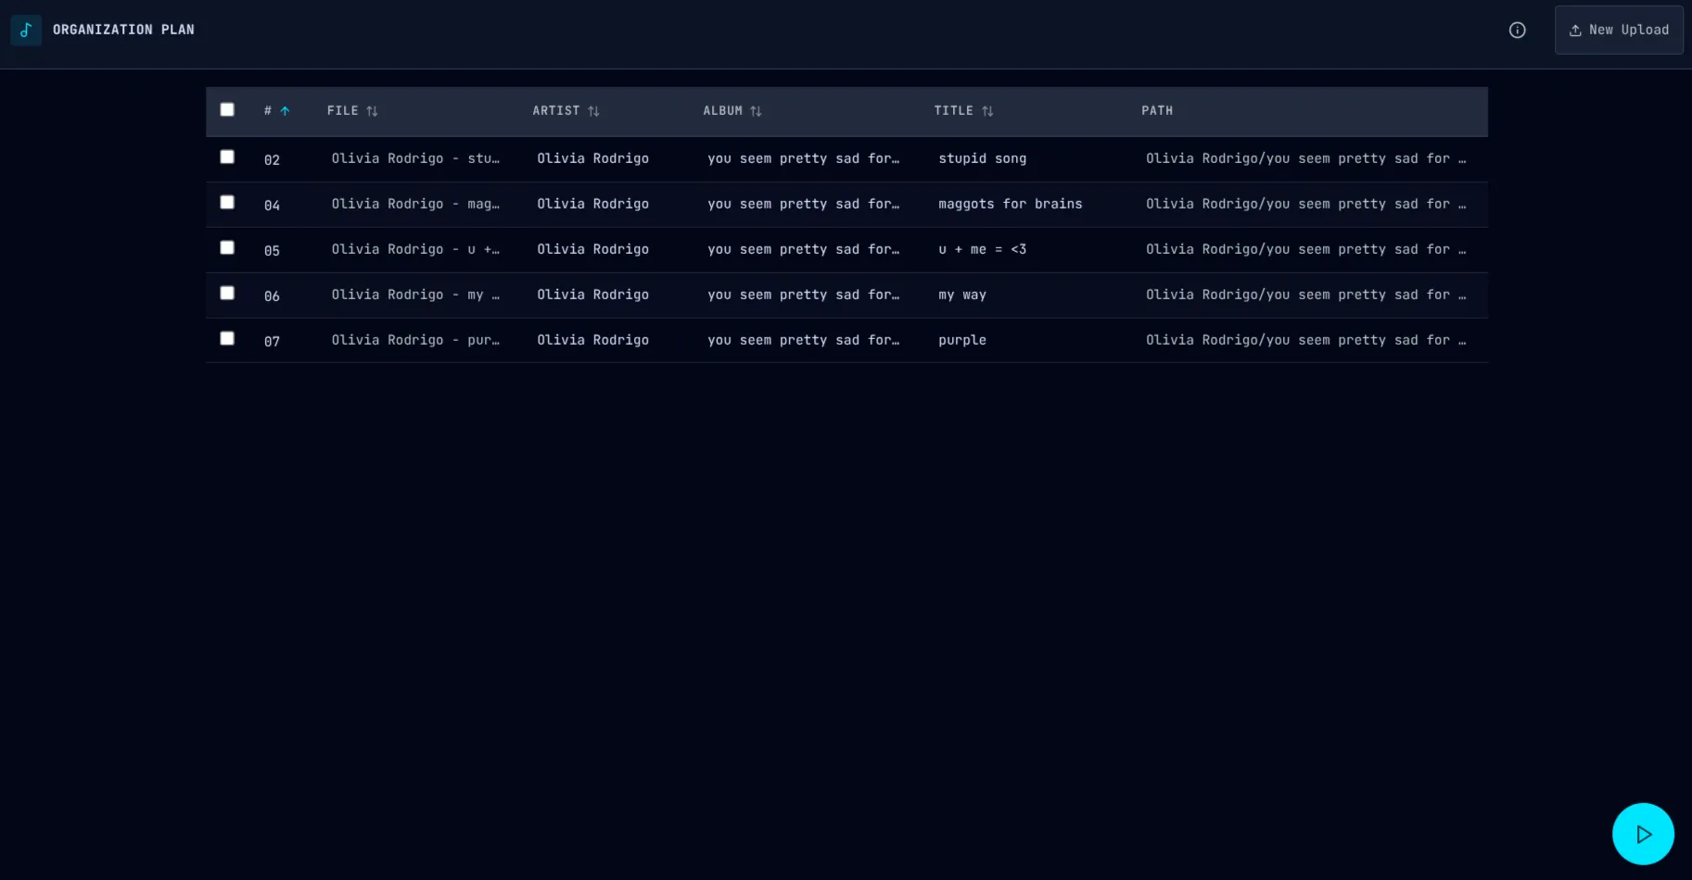Open the info circle icon
Viewport: 1692px width, 880px height.
point(1518,30)
